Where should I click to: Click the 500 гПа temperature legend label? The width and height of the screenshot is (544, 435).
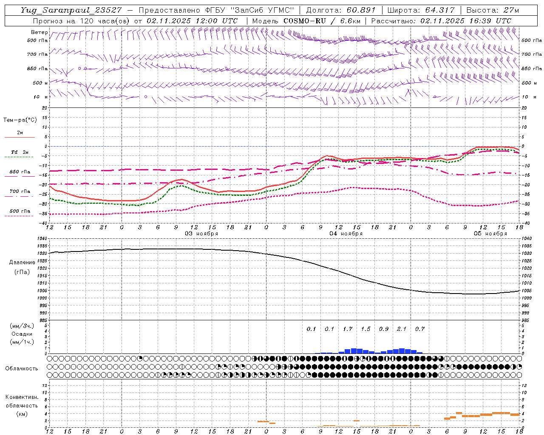pos(20,211)
